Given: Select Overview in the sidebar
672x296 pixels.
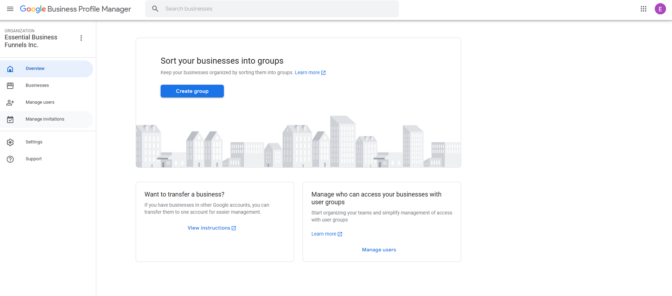Looking at the screenshot, I should (x=47, y=69).
